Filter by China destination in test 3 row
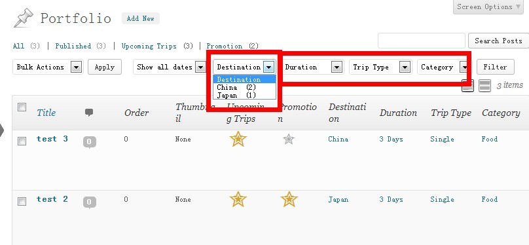The height and width of the screenshot is (245, 529). pyautogui.click(x=338, y=139)
